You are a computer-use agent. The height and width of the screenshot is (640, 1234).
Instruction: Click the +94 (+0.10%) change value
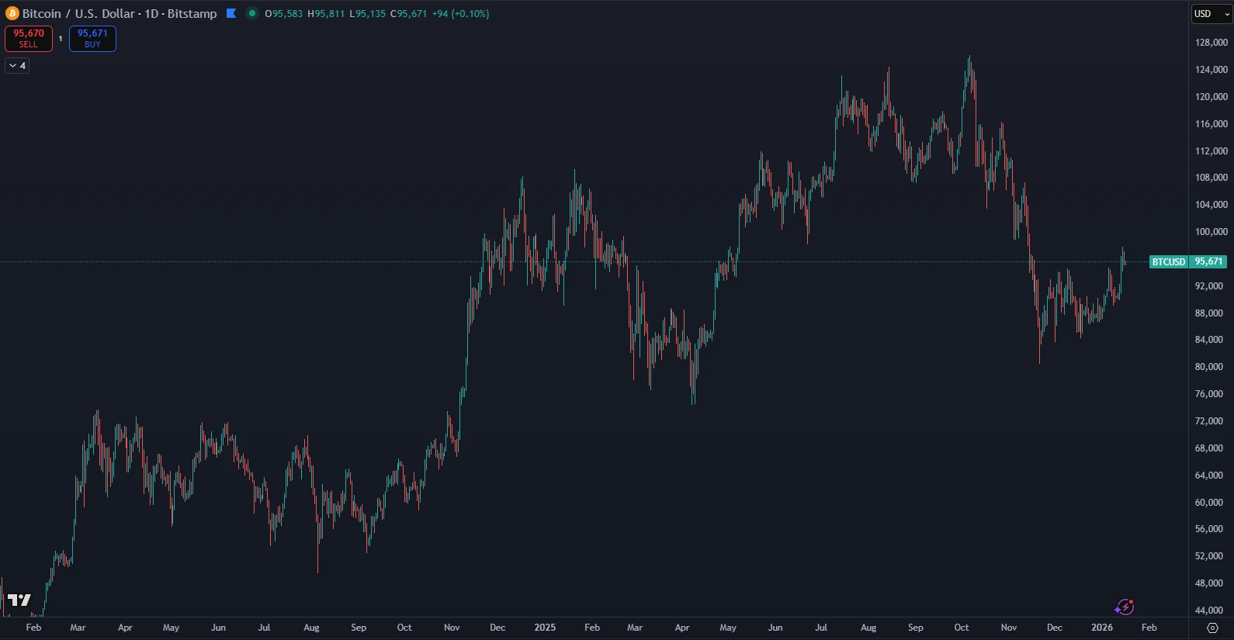pos(461,14)
